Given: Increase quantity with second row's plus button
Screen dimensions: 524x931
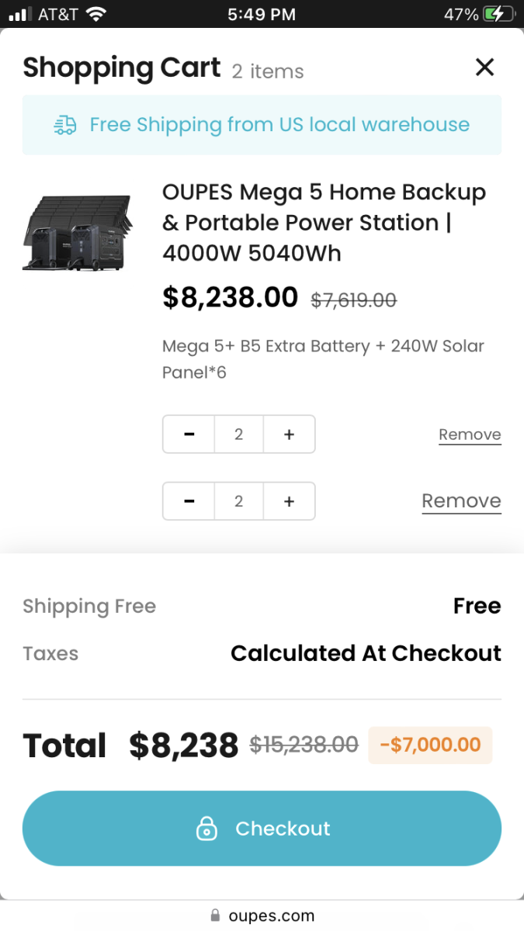Looking at the screenshot, I should click(289, 501).
